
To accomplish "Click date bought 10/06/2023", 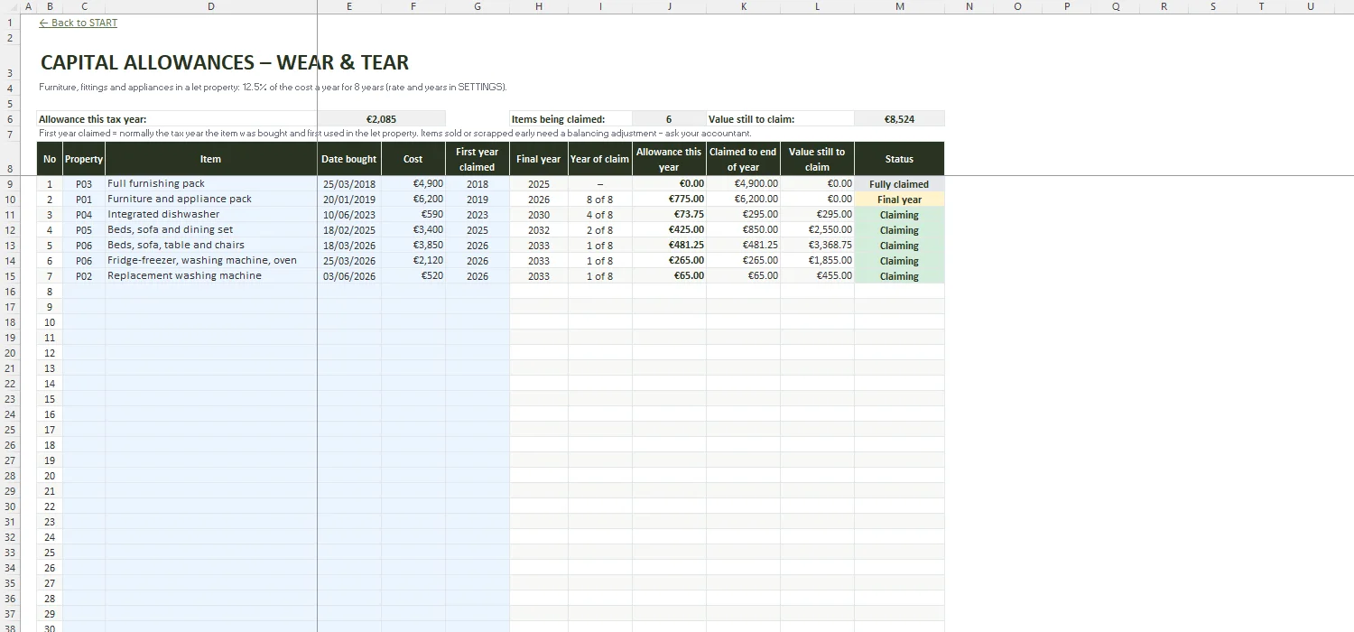I will coord(349,215).
